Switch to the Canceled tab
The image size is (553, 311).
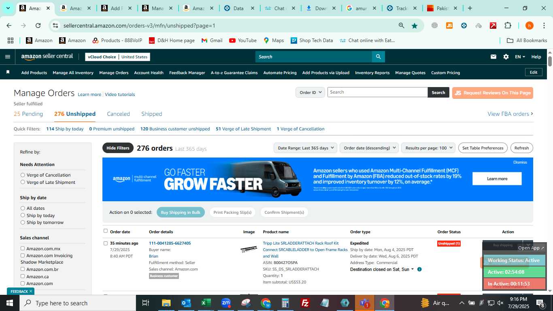click(x=118, y=114)
